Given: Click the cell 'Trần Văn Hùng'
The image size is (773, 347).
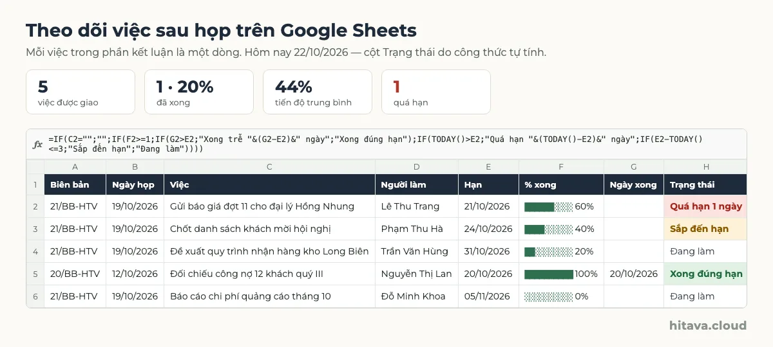Looking at the screenshot, I should pos(417,251).
